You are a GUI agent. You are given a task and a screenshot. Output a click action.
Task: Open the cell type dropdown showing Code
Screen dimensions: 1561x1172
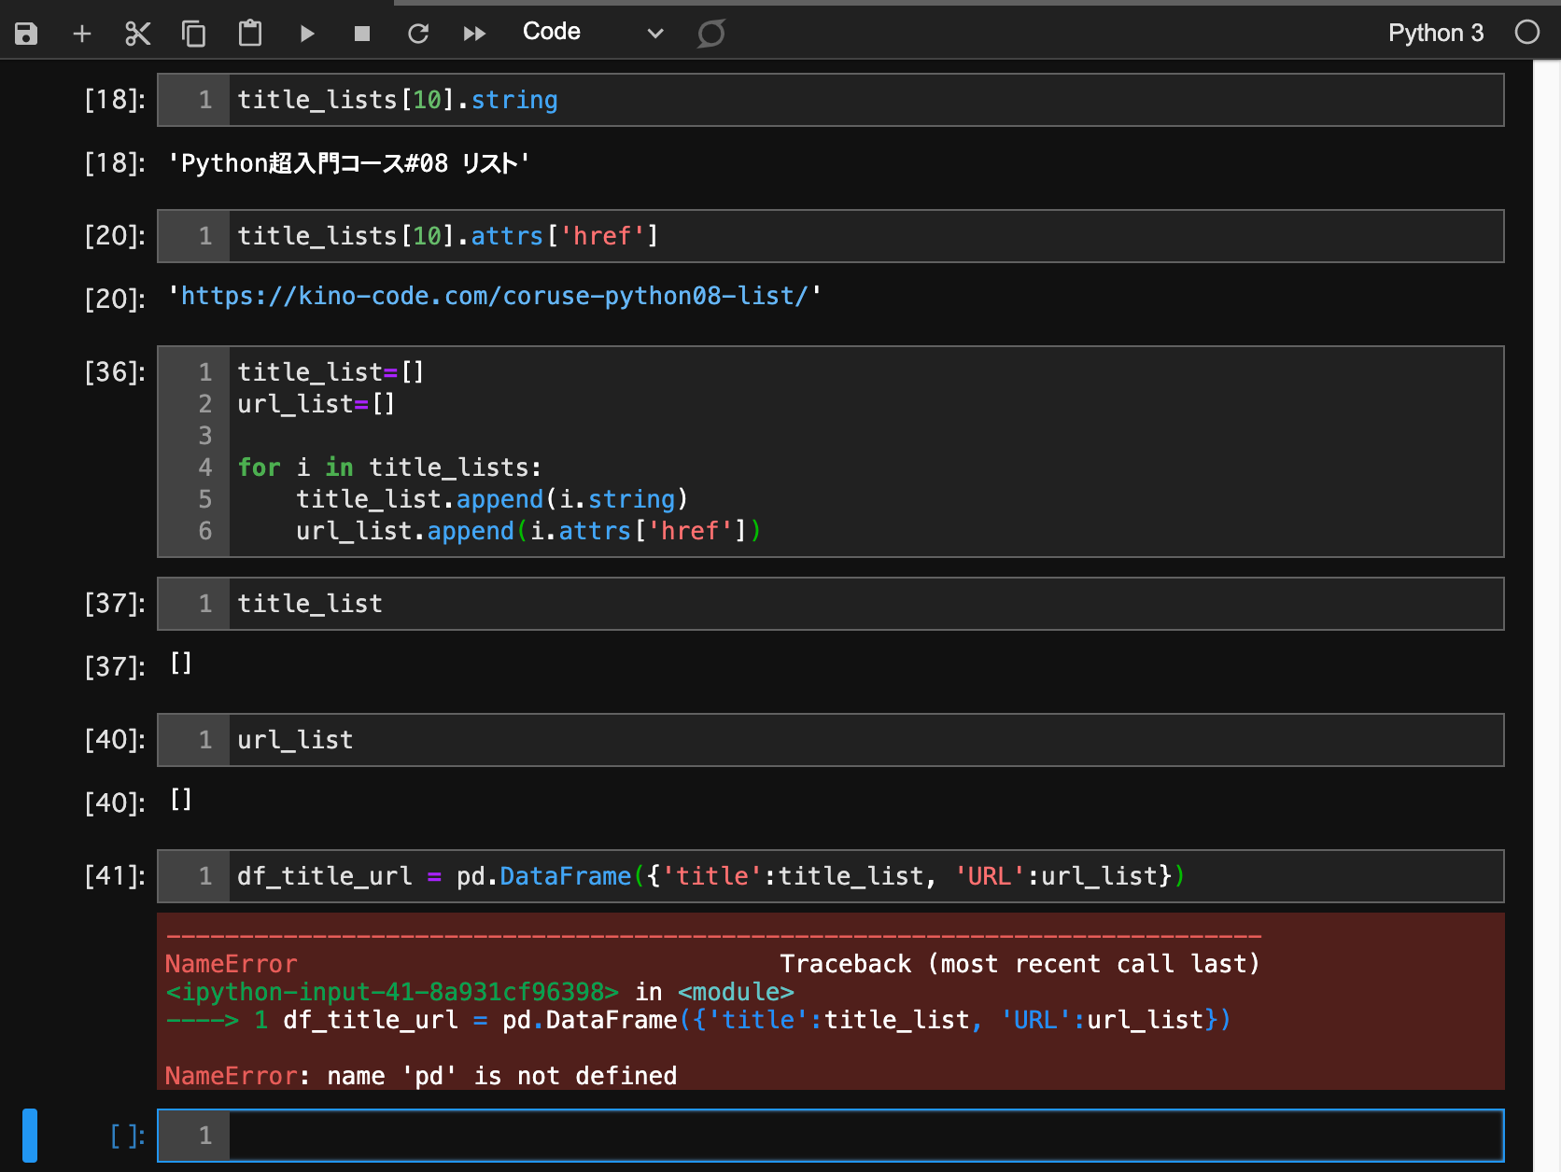pyautogui.click(x=552, y=31)
